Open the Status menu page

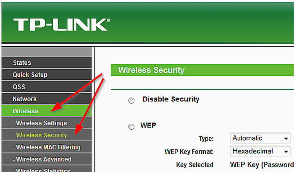pos(47,63)
